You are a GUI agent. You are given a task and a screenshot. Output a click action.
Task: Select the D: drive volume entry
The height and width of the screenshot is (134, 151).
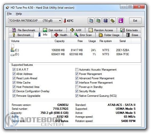pos(15,54)
